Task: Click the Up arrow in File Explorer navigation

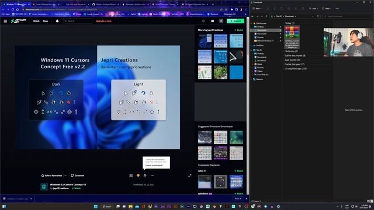Action: [266, 16]
